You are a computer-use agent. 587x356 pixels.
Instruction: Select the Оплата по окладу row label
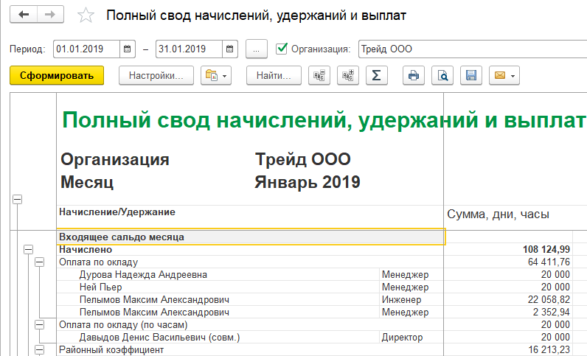pyautogui.click(x=99, y=262)
